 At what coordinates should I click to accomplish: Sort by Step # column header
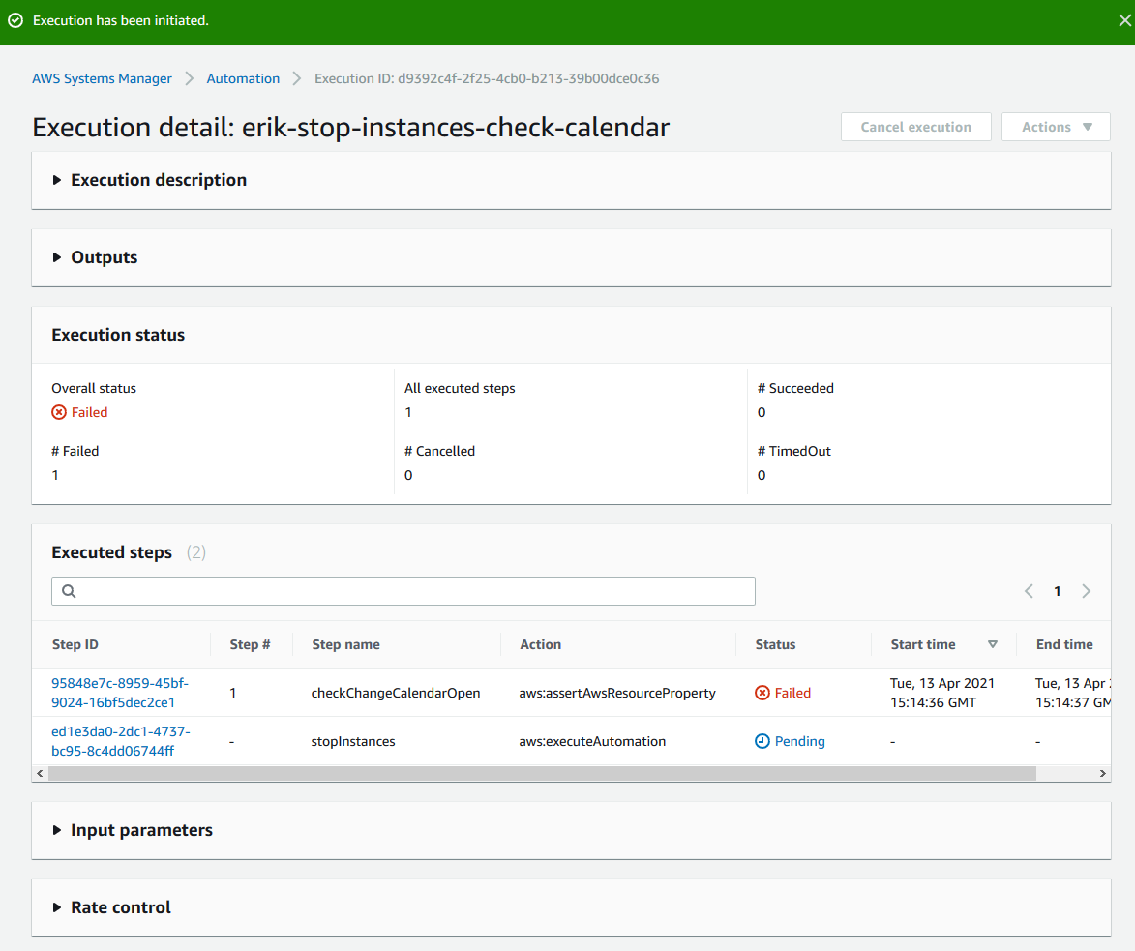pos(250,645)
